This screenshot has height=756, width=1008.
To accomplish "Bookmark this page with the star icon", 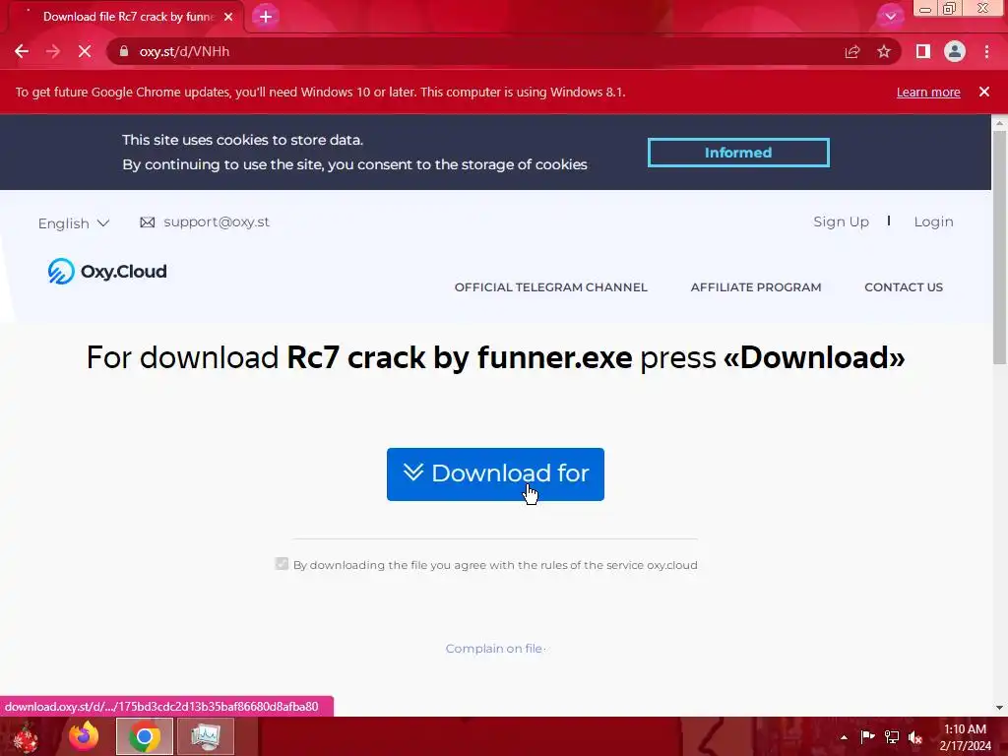I will (x=884, y=51).
